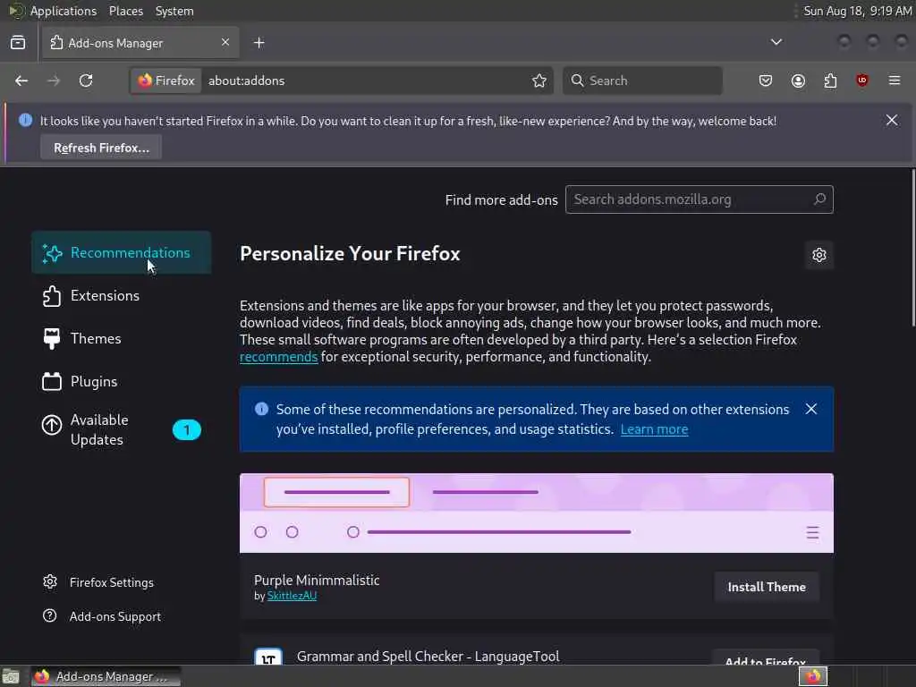The height and width of the screenshot is (687, 916).
Task: Select Add-ons Manager in the taskbar
Action: coord(106,676)
